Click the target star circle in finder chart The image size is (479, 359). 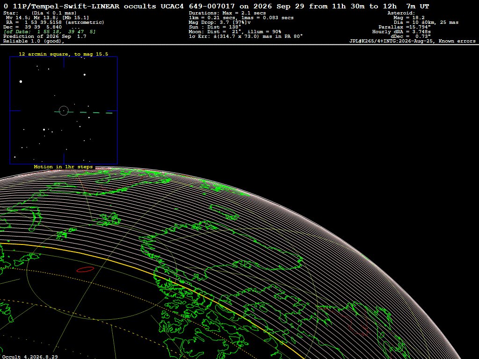[64, 110]
